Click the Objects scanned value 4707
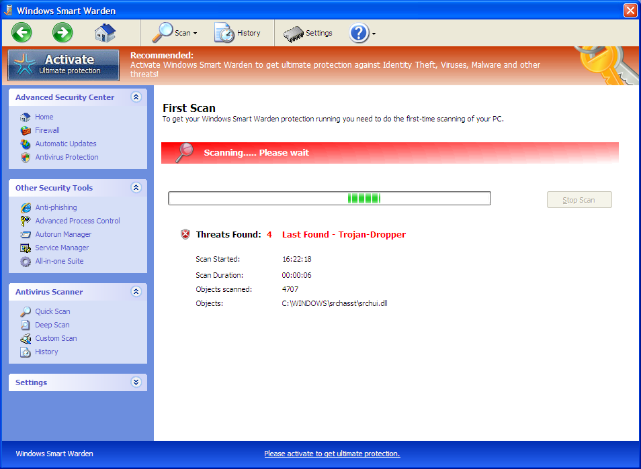Viewport: 641px width, 469px height. (x=290, y=289)
